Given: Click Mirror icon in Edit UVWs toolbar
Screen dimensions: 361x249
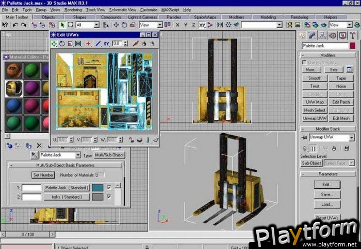Looking at the screenshot, I should click(x=78, y=44).
